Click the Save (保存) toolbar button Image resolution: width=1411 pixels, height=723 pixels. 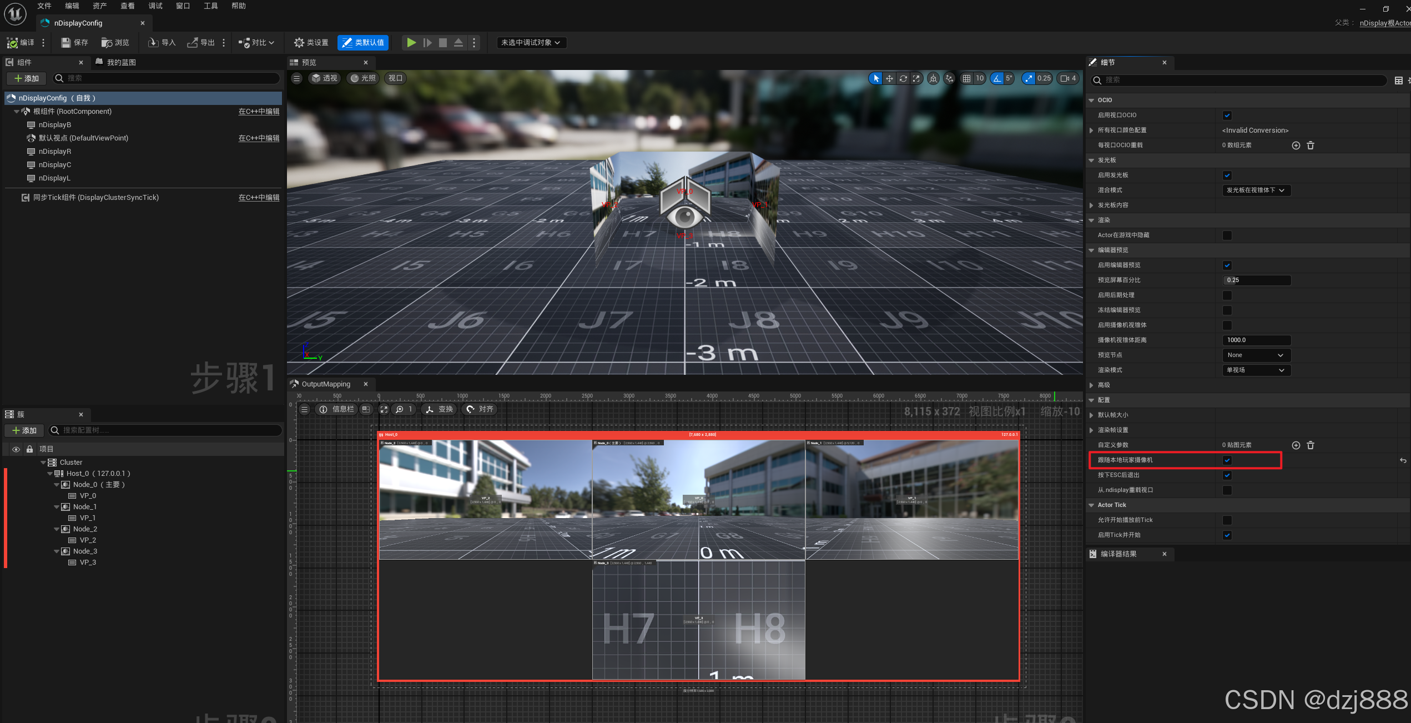coord(74,43)
